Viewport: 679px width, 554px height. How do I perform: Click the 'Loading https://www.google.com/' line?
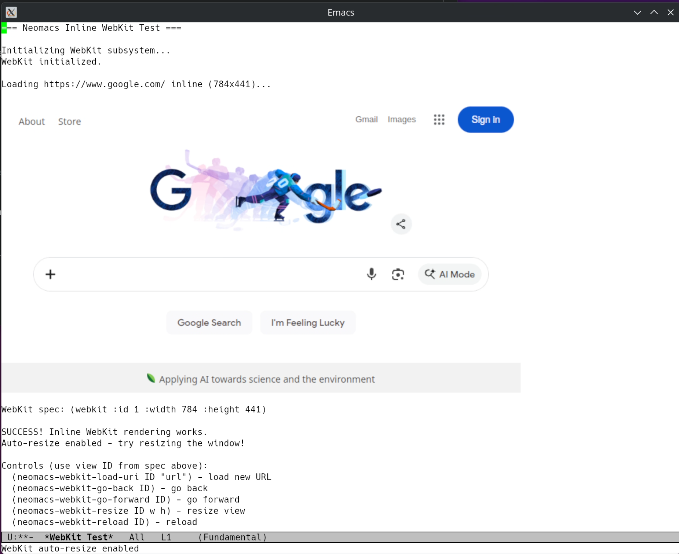pos(136,84)
